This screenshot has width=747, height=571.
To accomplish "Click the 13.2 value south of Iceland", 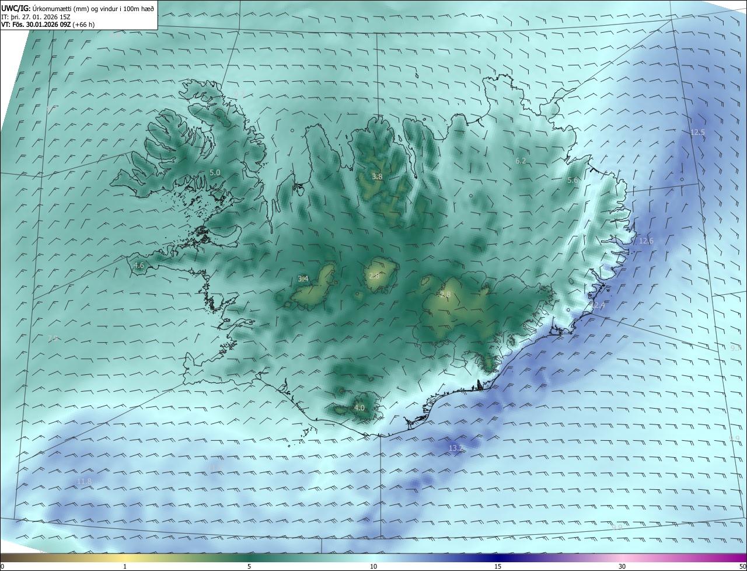I will tap(456, 448).
